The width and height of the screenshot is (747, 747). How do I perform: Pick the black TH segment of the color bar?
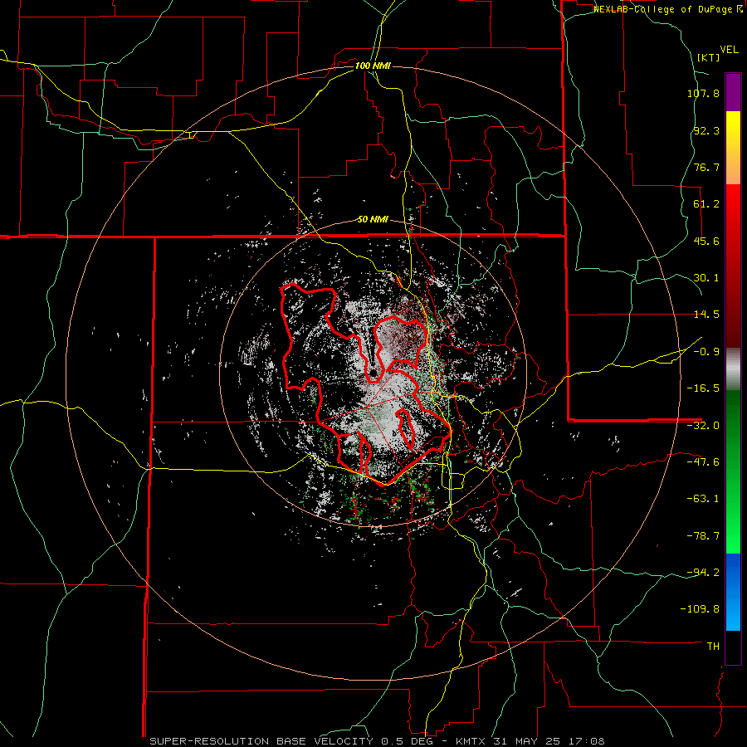pos(733,647)
